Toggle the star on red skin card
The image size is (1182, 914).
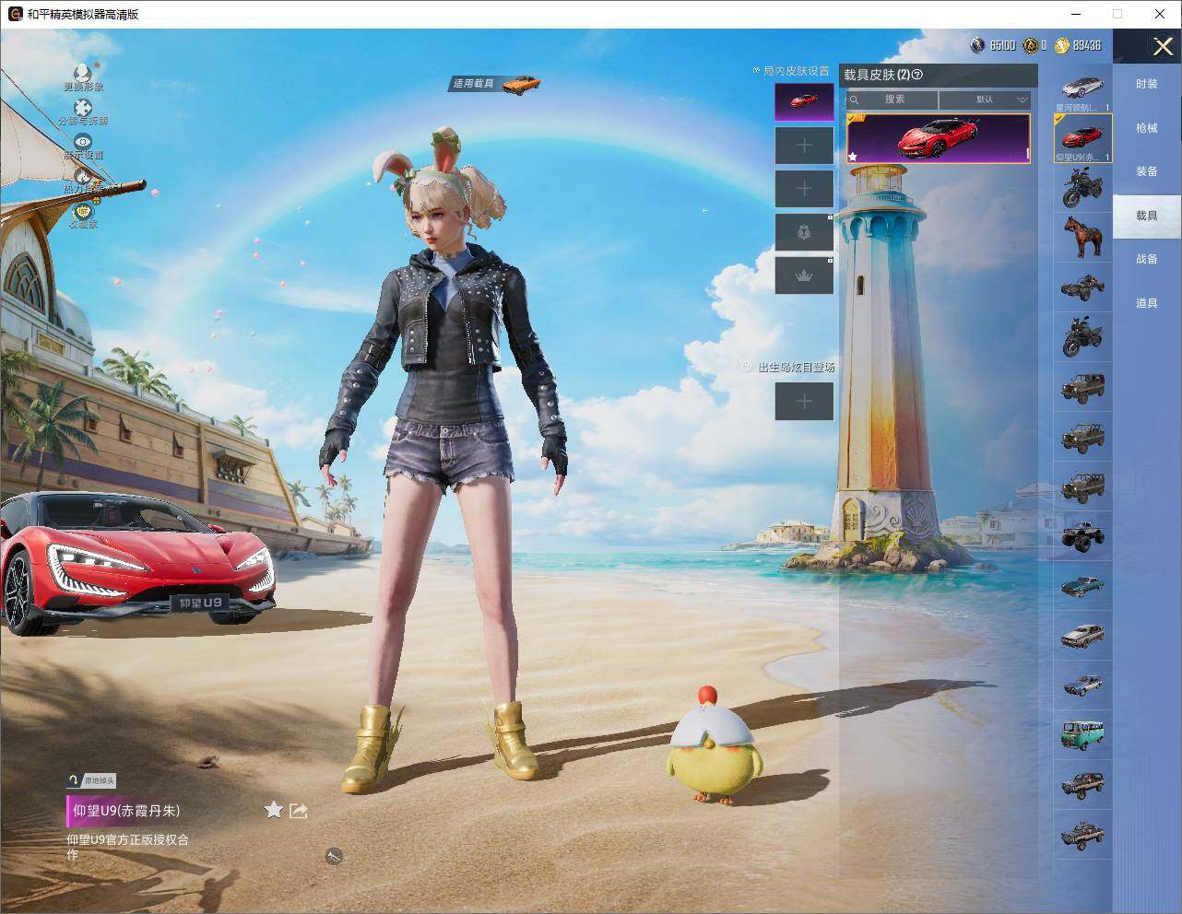click(853, 157)
